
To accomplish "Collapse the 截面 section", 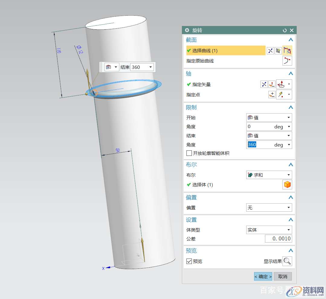I will click(291, 40).
